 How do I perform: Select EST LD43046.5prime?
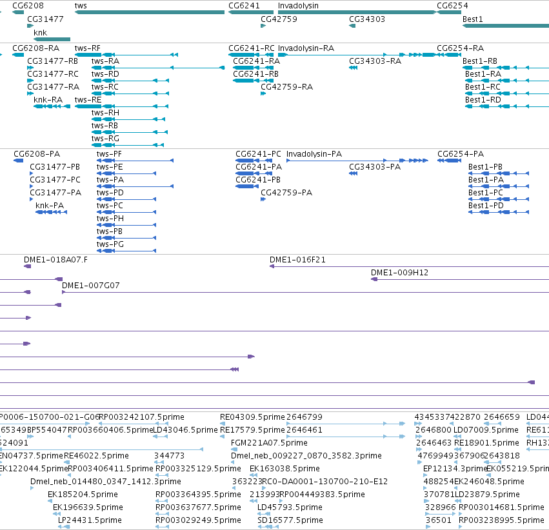(x=161, y=437)
